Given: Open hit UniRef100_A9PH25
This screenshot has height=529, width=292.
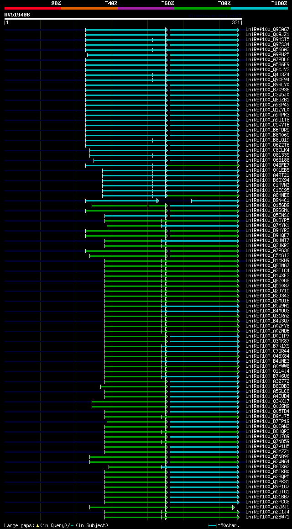Looking at the screenshot, I should pos(267,55).
